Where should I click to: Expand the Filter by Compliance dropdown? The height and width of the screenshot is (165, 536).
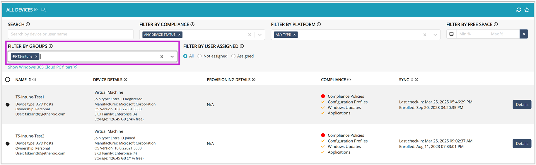(x=260, y=35)
